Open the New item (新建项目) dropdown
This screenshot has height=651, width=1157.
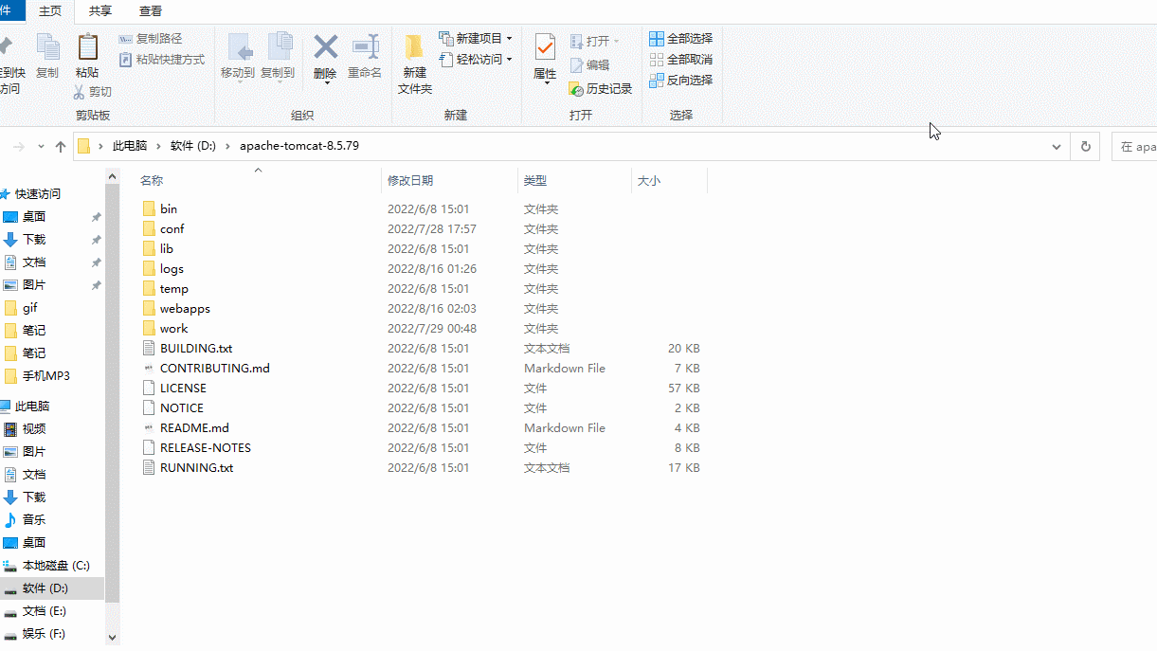(476, 39)
